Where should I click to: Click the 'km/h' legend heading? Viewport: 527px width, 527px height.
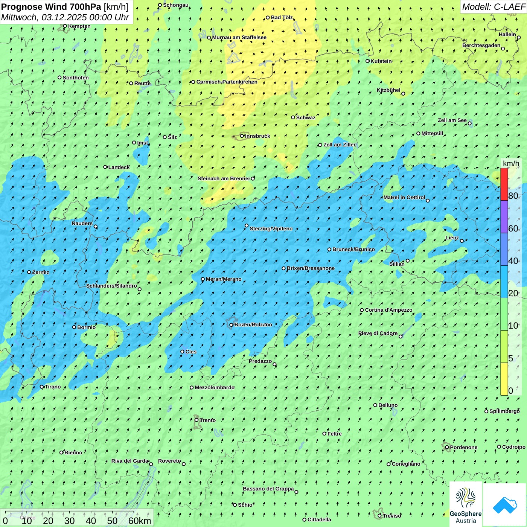tap(511, 163)
